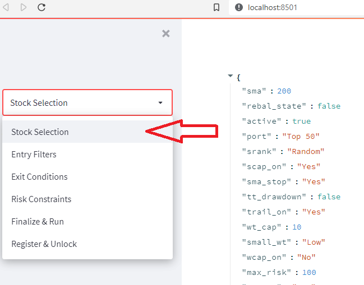Click the "rebal_state" key
Viewport: 364px width, 285px height.
pos(274,106)
